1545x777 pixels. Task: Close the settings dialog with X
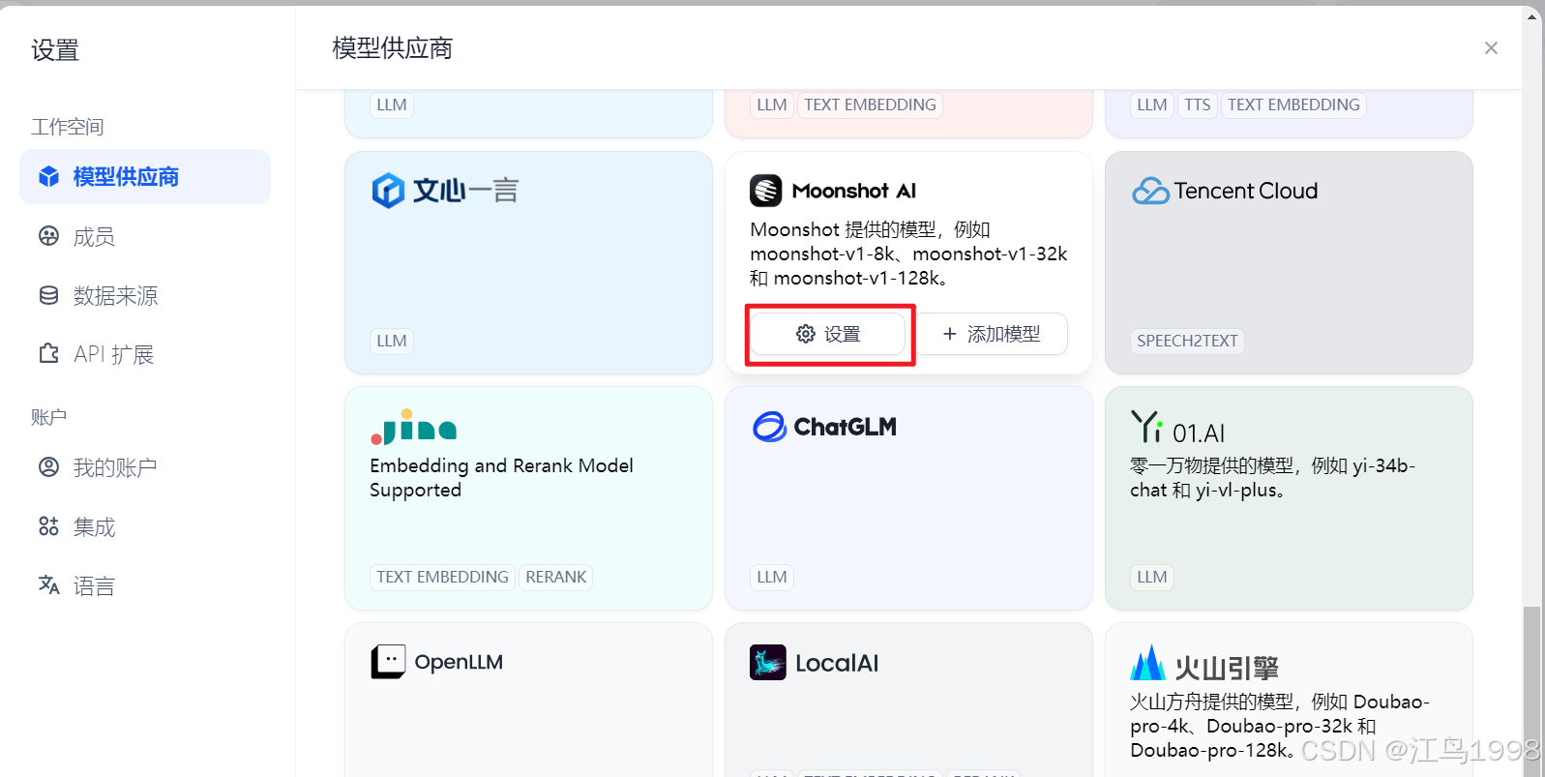pyautogui.click(x=1491, y=47)
